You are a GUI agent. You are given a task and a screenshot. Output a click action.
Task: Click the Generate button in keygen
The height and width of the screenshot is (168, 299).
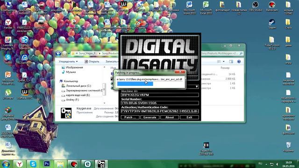click(x=149, y=117)
